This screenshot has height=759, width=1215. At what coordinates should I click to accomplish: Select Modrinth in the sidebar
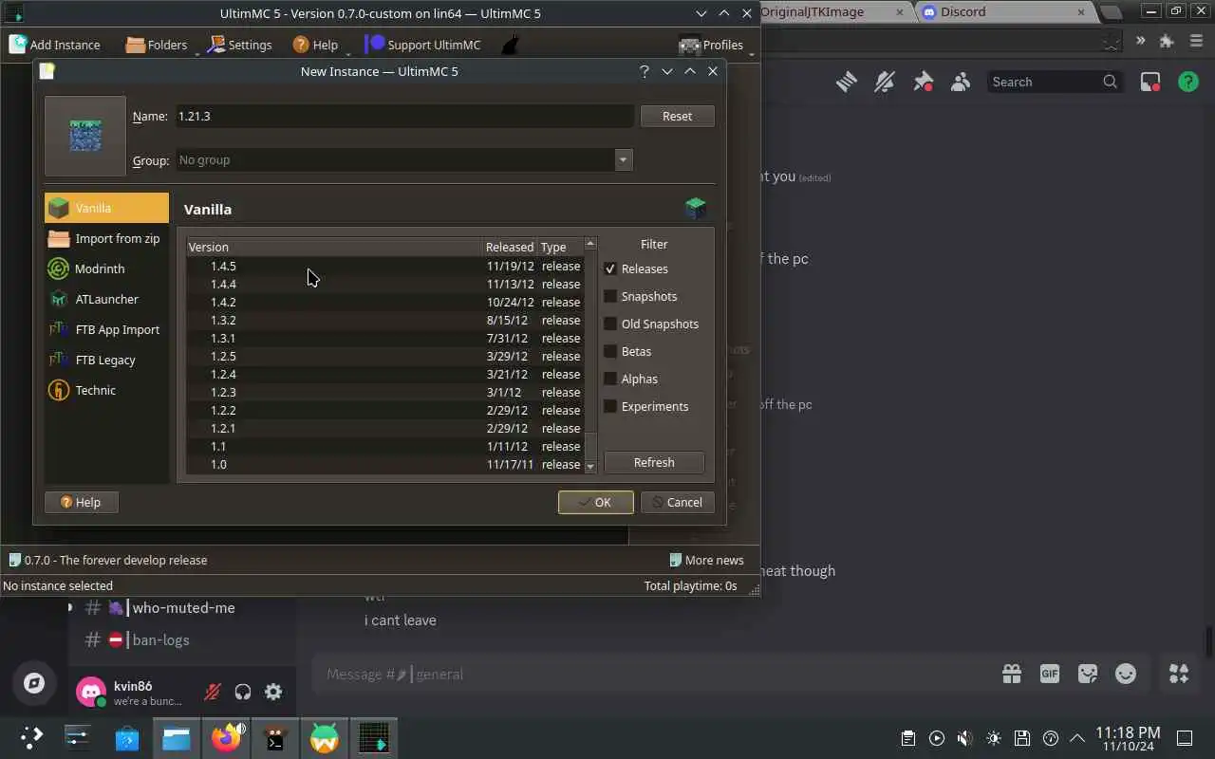tap(106, 268)
